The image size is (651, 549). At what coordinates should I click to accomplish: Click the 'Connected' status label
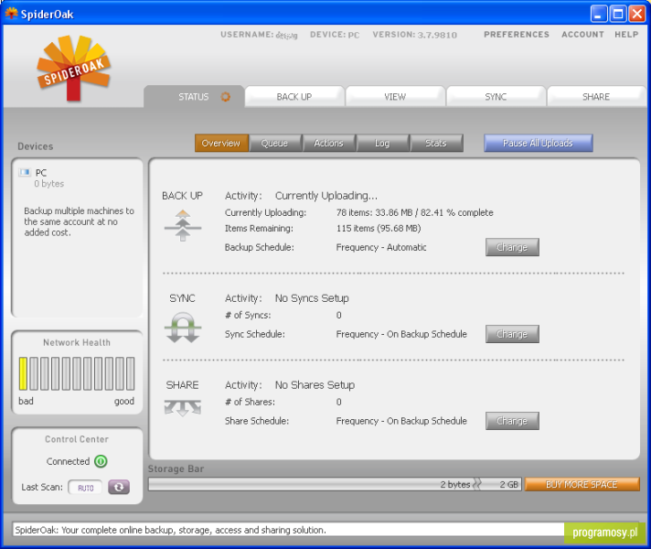pyautogui.click(x=68, y=461)
